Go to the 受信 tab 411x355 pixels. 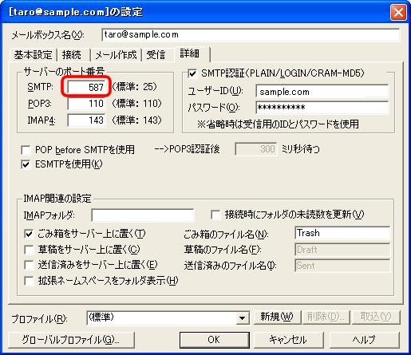156,55
